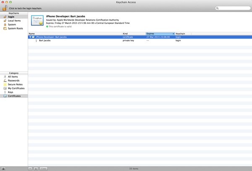Click the yellow minimize window button
This screenshot has width=252, height=171.
click(x=7, y=2)
